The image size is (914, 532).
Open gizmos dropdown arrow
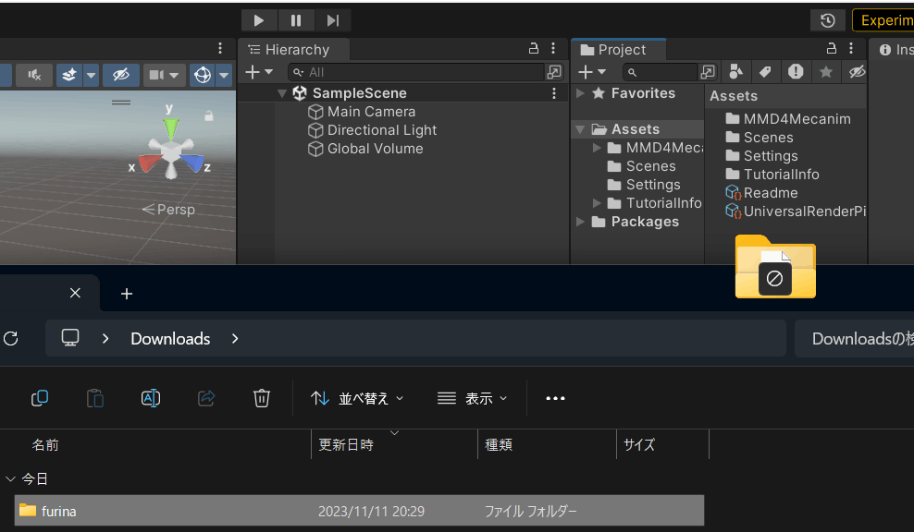(224, 75)
